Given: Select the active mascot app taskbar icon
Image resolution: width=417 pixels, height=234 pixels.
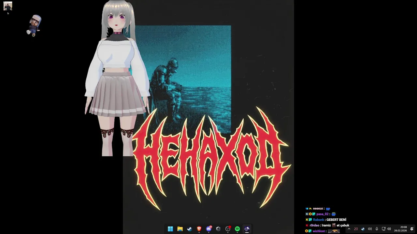Looking at the screenshot, I should [x=247, y=229].
